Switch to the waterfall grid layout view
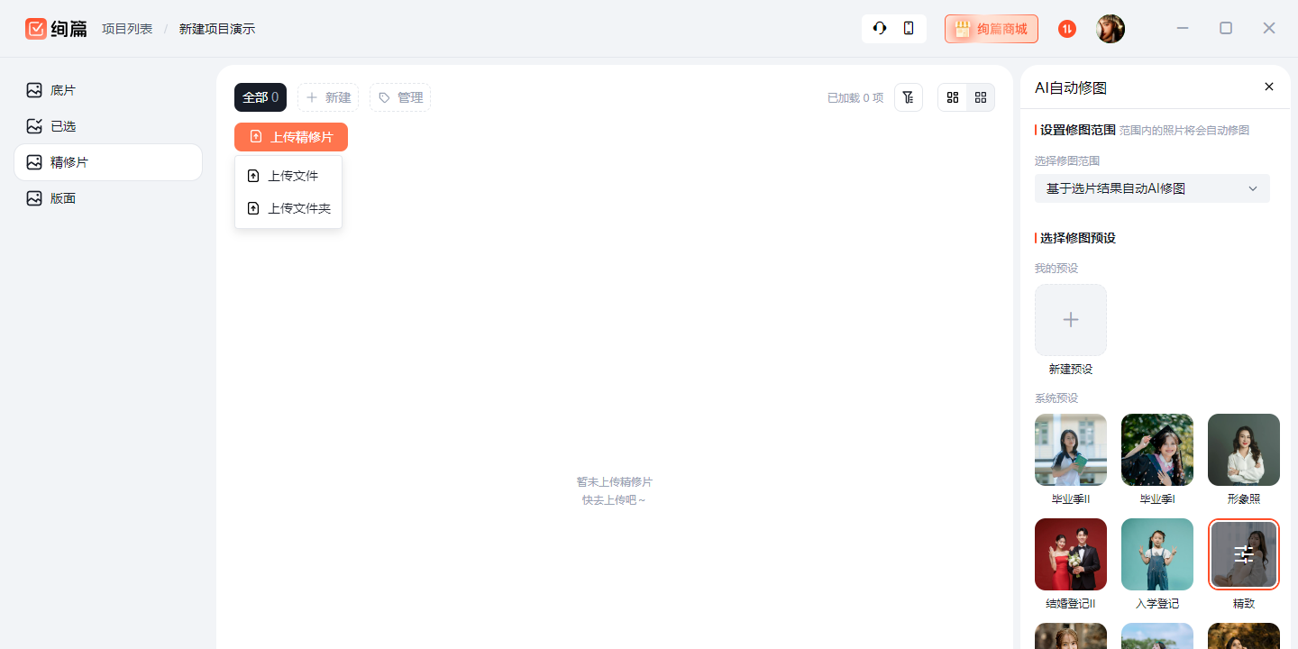1298x649 pixels. pyautogui.click(x=952, y=97)
